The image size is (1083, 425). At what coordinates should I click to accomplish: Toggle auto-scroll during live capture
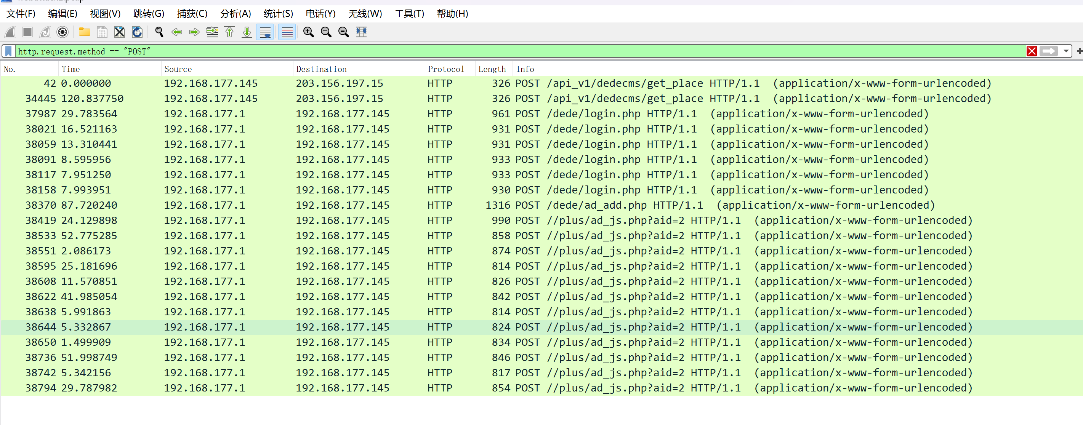[x=265, y=32]
